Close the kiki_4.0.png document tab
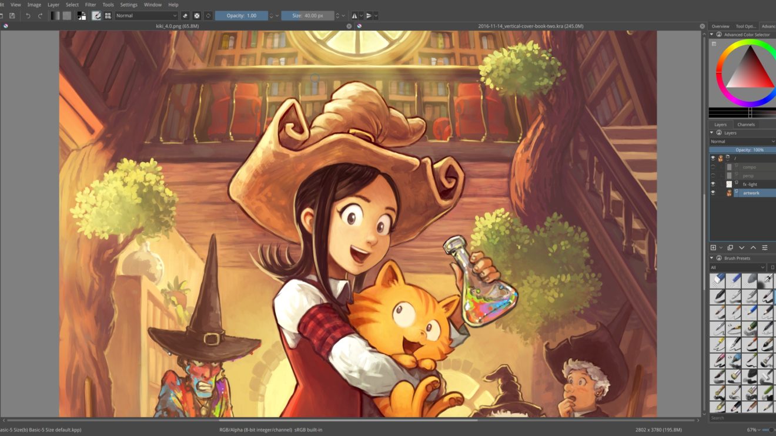This screenshot has height=436, width=776. pos(349,26)
